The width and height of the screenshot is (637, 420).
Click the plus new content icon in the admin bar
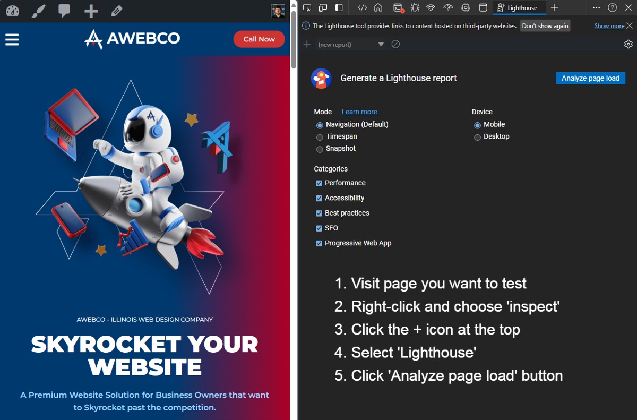tap(91, 11)
